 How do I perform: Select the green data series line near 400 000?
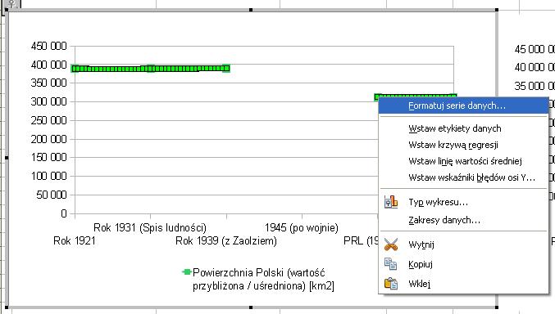coord(150,69)
